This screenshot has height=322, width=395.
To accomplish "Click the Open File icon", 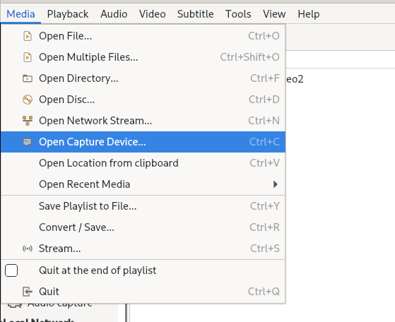I will 28,36.
